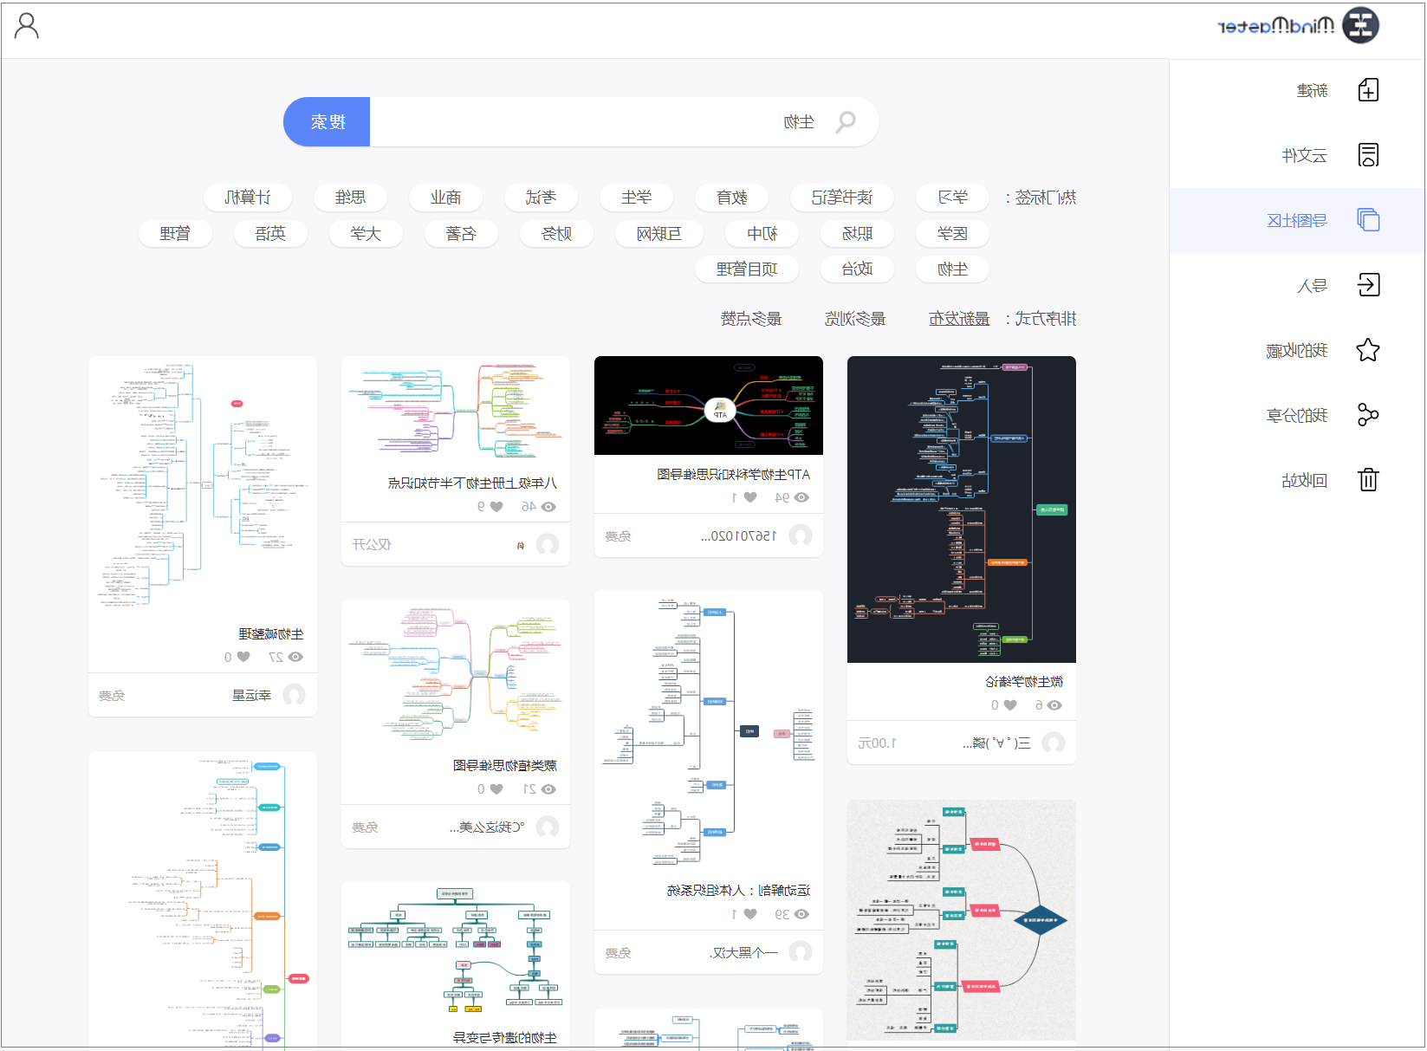
Task: Like the 蕨类植物思维导图 card heart
Action: 496,789
